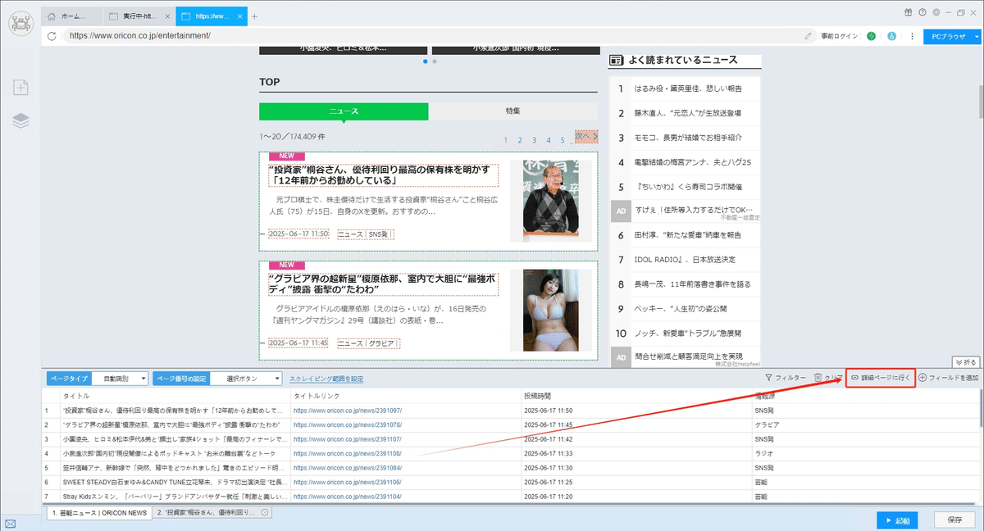Click the 次へ next page link
The width and height of the screenshot is (984, 531).
(585, 136)
